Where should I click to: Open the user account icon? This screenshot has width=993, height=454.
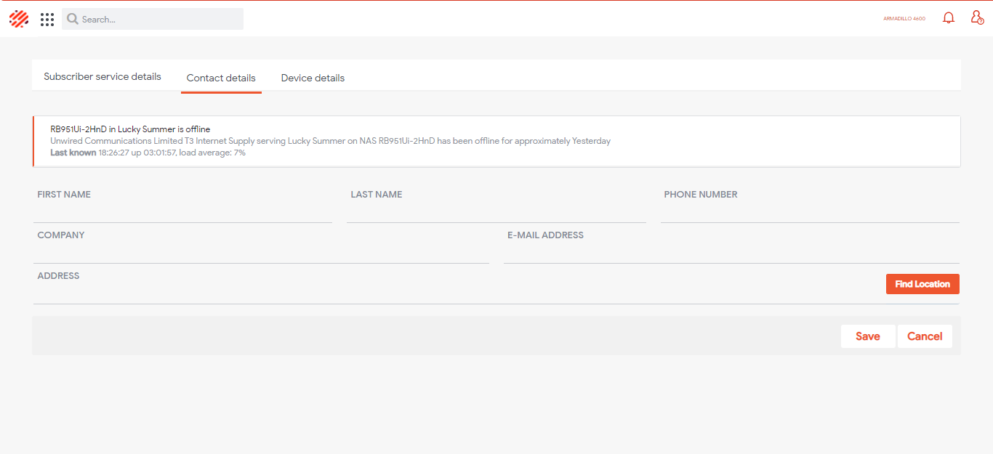[977, 18]
